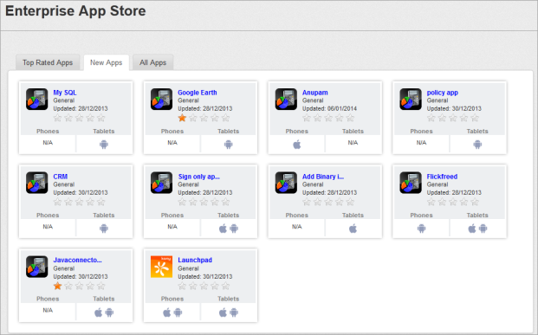Screen dimensions: 538x335
Task: Open the Google Earth app link
Action: 198,93
